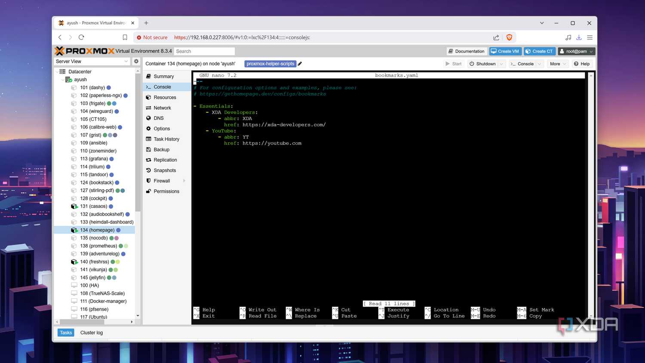This screenshot has height=363, width=645.
Task: Click Create VM button
Action: (505, 51)
